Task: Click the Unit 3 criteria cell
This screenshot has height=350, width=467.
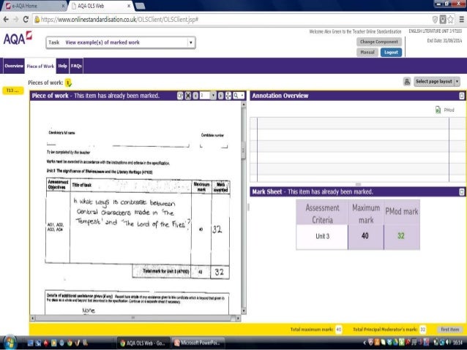Action: pos(322,237)
